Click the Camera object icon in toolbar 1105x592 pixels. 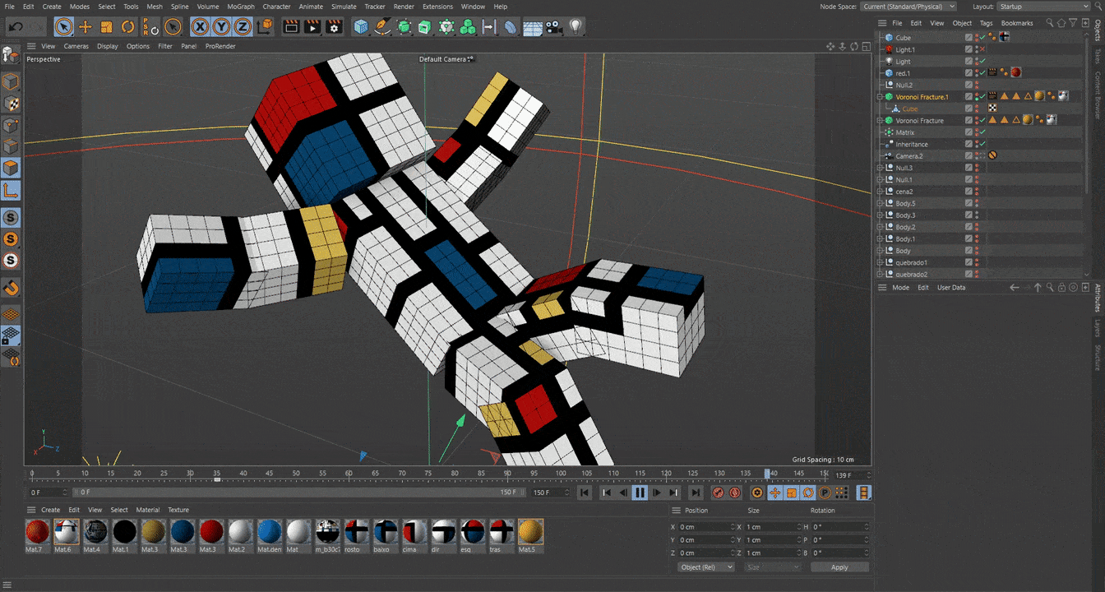[554, 27]
